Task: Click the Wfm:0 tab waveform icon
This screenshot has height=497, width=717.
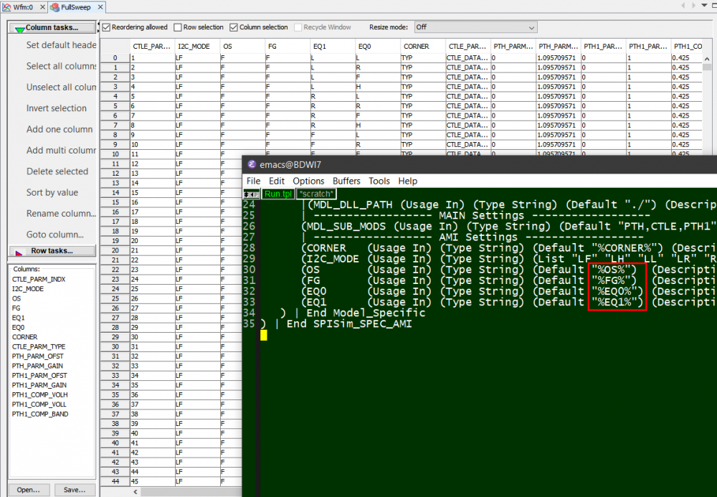Action: [8, 7]
